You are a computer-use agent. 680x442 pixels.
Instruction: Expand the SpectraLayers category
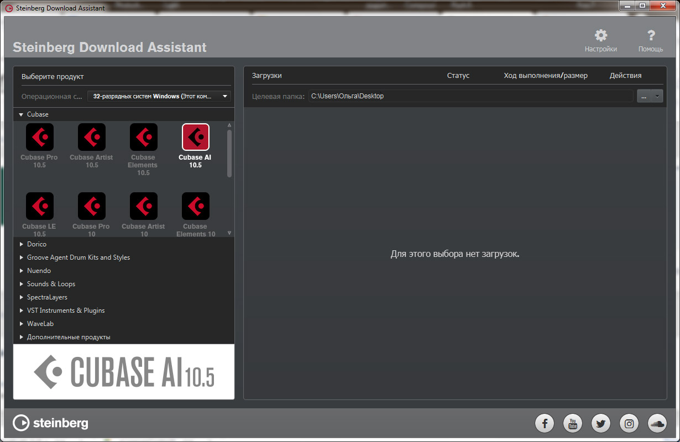21,297
